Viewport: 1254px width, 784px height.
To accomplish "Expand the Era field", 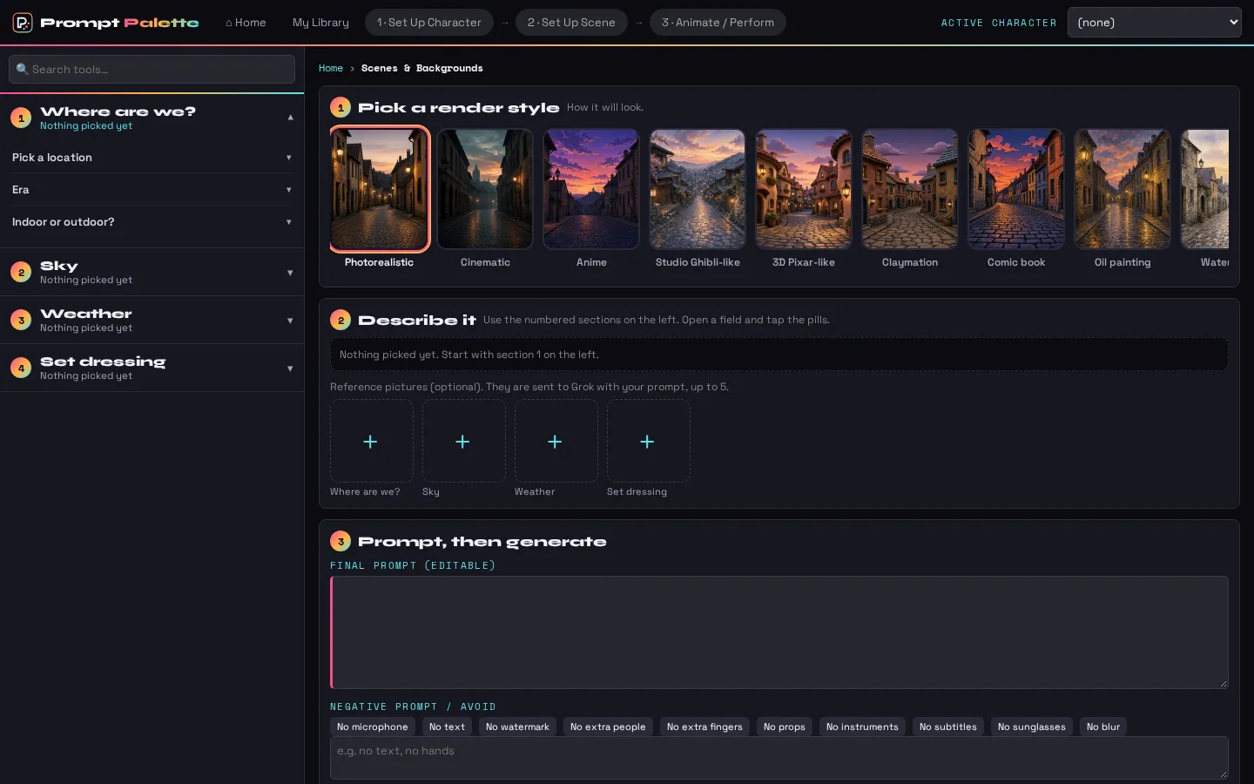I will (152, 190).
